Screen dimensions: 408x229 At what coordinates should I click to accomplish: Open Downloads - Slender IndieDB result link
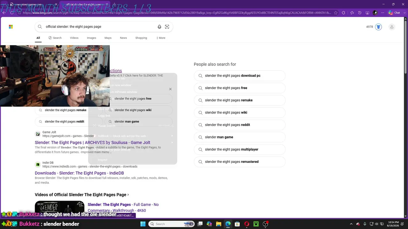pyautogui.click(x=79, y=173)
